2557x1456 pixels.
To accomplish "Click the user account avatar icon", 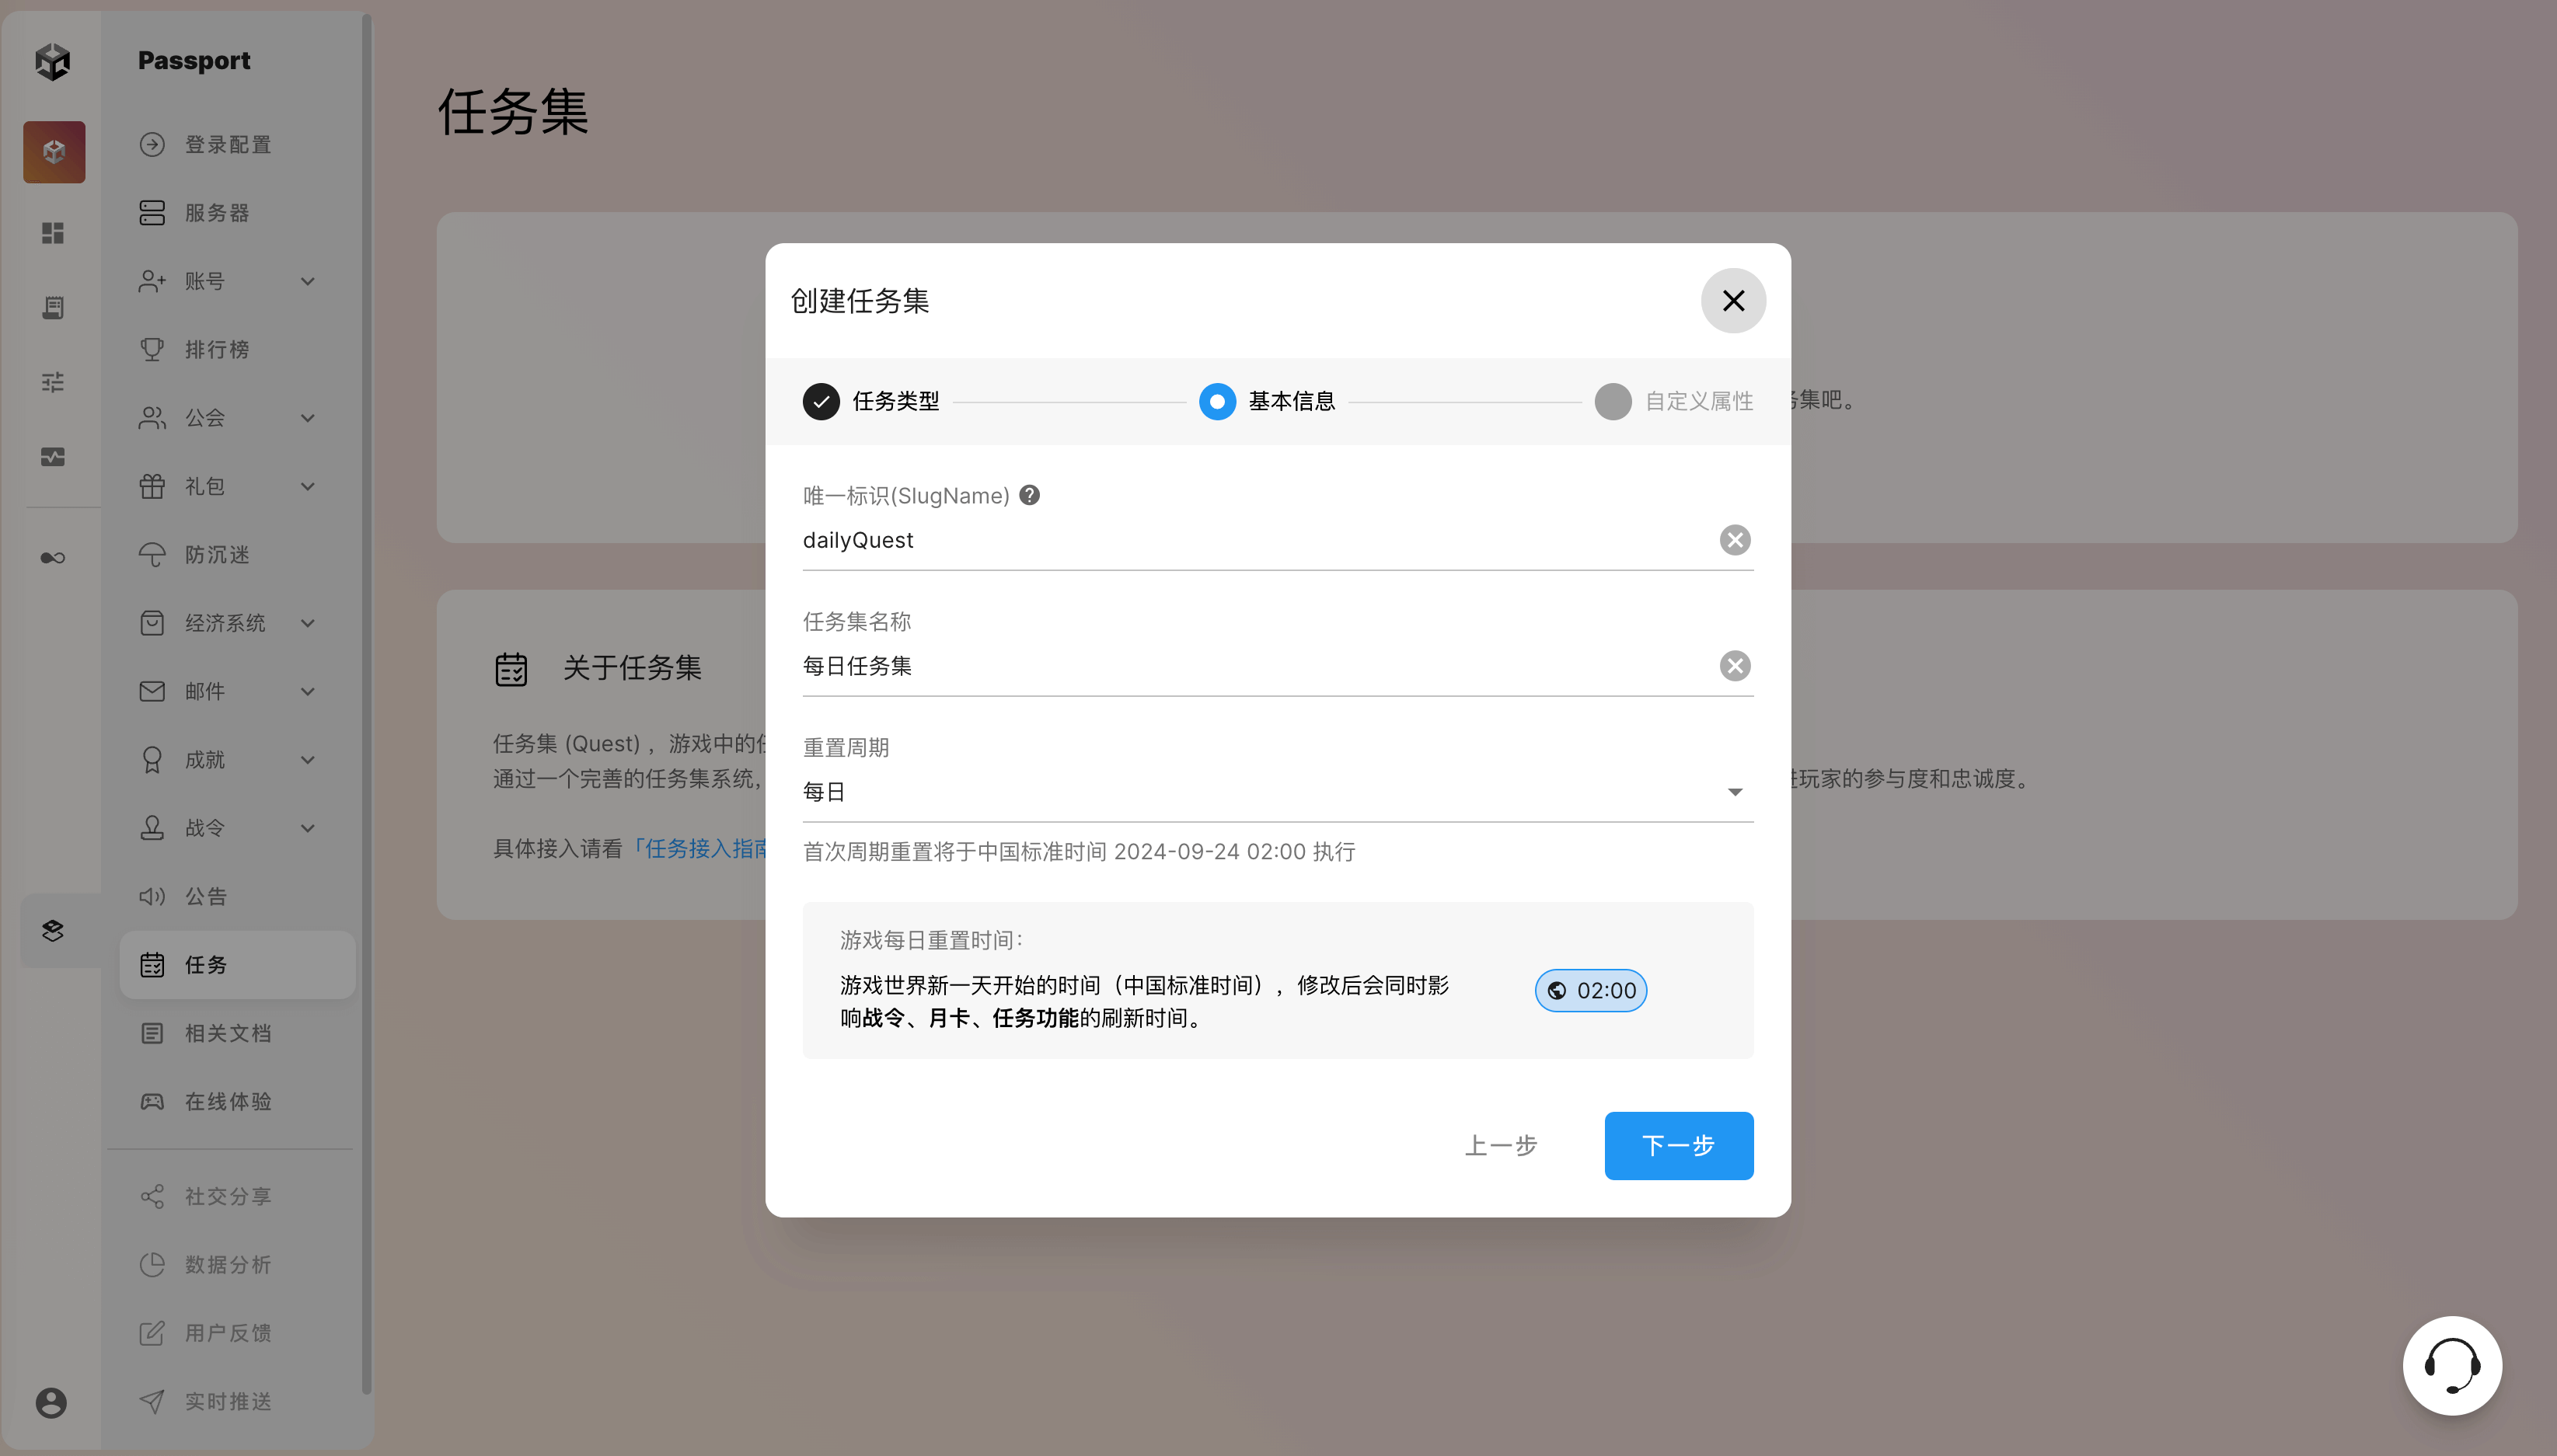I will click(52, 1402).
